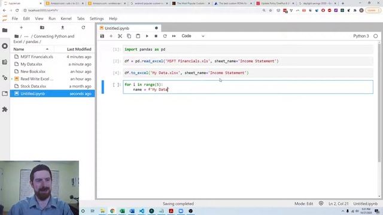Image resolution: width=383 pixels, height=215 pixels.
Task: Cut selected cell with scissors icon
Action: click(120, 36)
